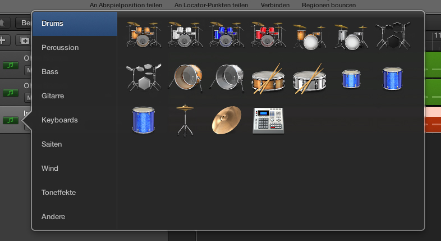The height and width of the screenshot is (241, 441).
Task: Choose the wooden kick drum icon
Action: pos(185,77)
